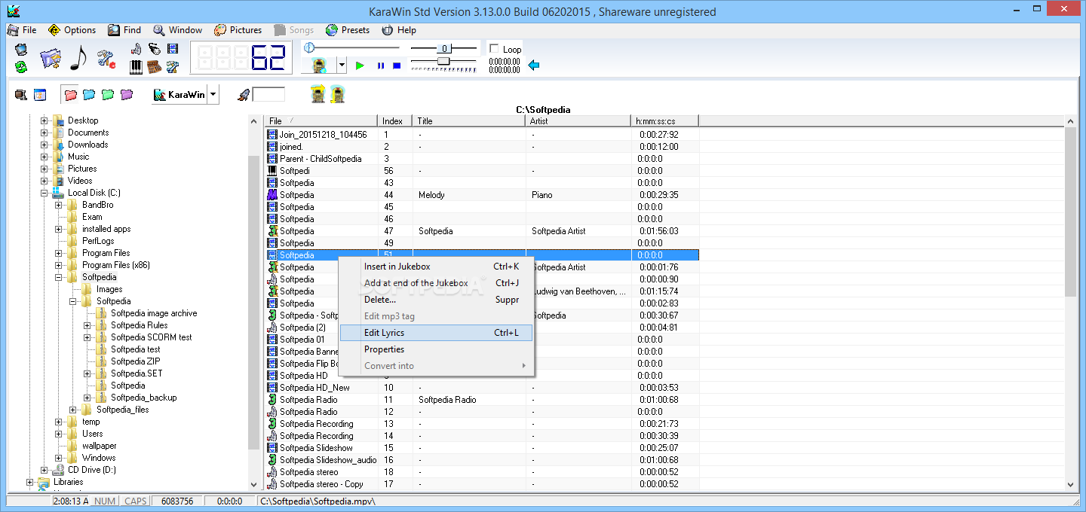
Task: Click the small speaker note icon
Action: click(x=137, y=50)
